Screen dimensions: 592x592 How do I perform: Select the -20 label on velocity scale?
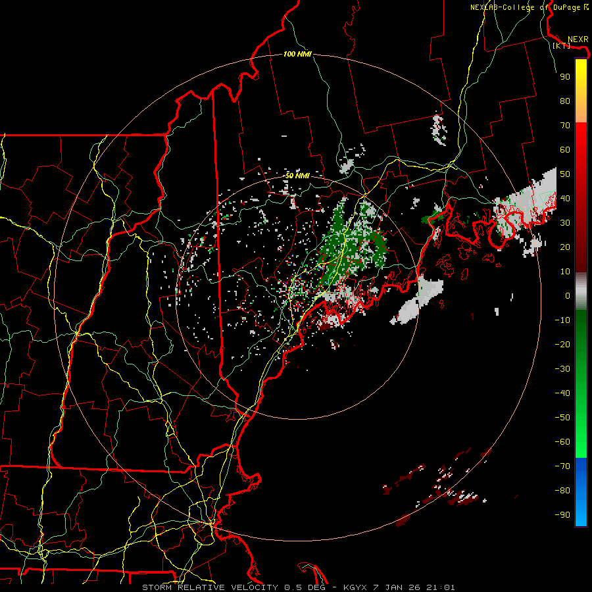[x=562, y=344]
